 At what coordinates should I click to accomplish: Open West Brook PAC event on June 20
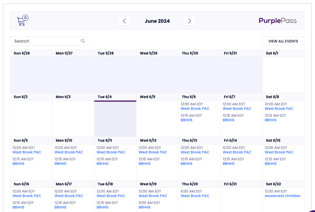tap(195, 196)
